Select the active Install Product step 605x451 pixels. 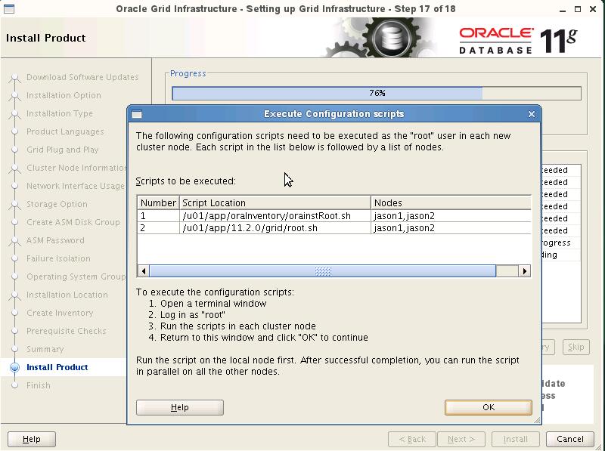tap(57, 367)
